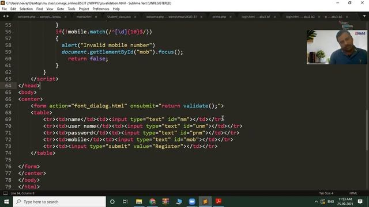Toggle the side bar panel switcher icon

click(5, 193)
